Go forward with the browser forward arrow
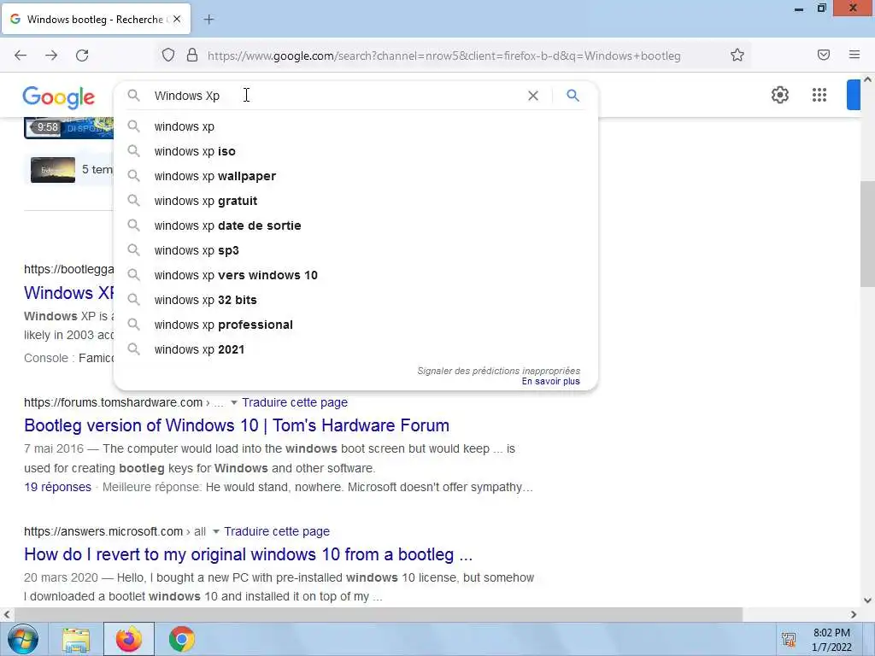This screenshot has width=875, height=656. point(51,56)
